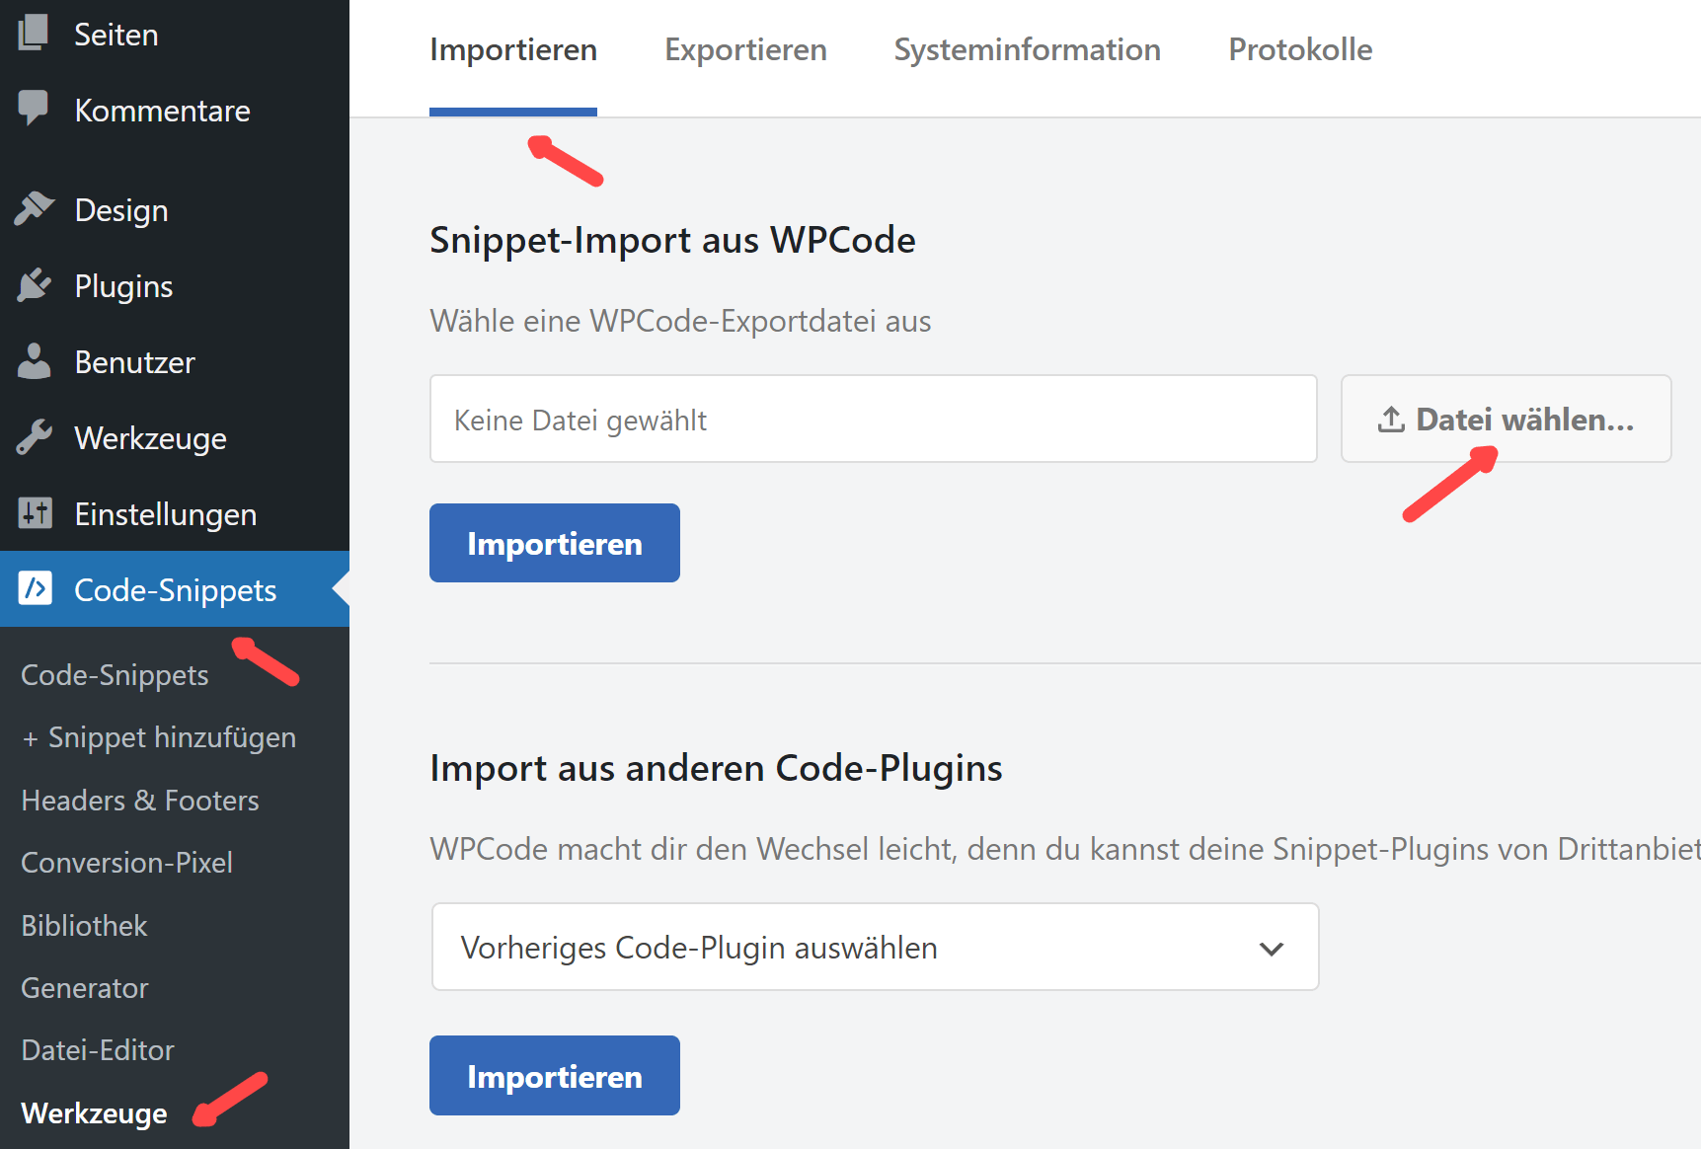The image size is (1701, 1149).
Task: Click the Einstellungen sliders icon
Action: click(x=35, y=513)
